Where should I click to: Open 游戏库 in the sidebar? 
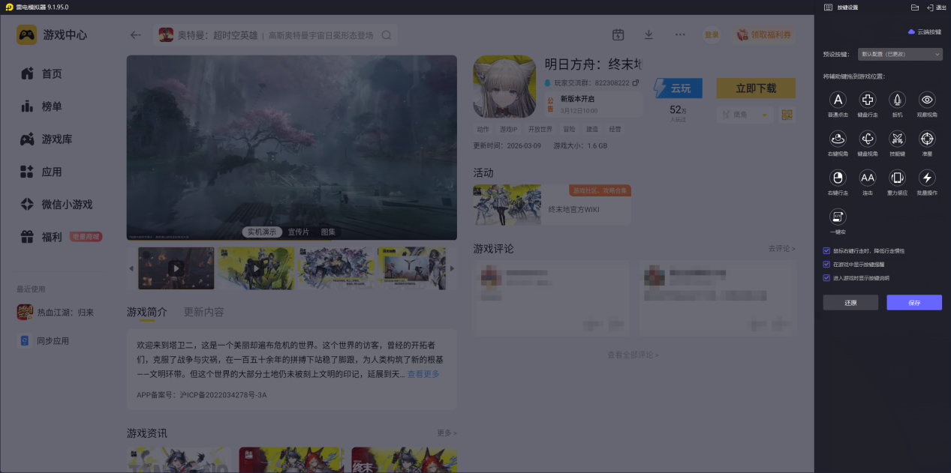pyautogui.click(x=56, y=139)
